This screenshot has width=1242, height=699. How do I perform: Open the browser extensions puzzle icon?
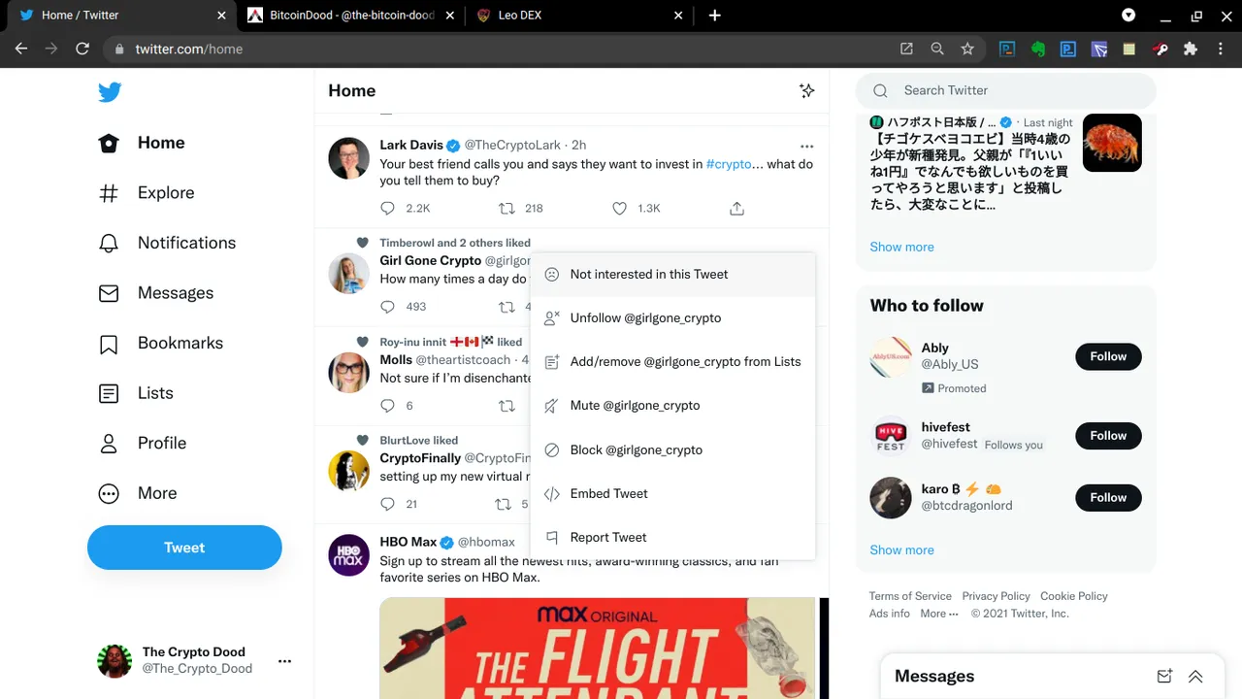tap(1191, 49)
